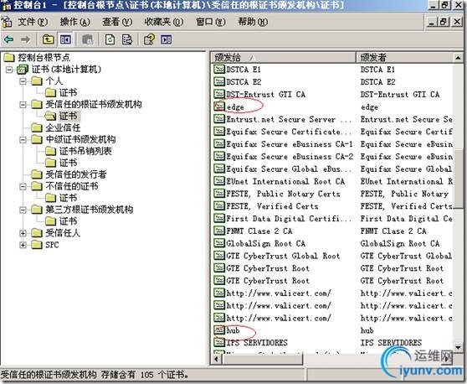Click the IPS SERVIDORES certificate icon
The height and width of the screenshot is (384, 467).
tap(219, 342)
